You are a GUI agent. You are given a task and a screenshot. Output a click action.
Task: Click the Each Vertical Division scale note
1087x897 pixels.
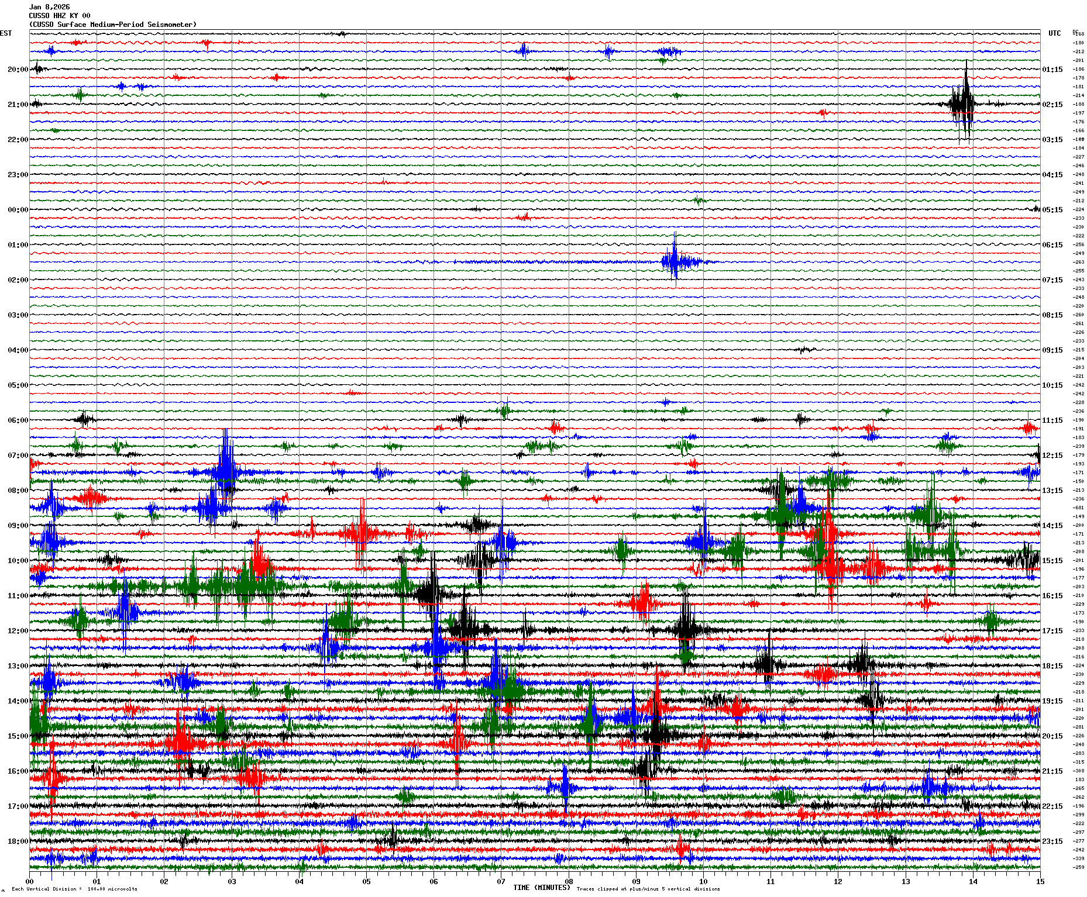click(74, 889)
